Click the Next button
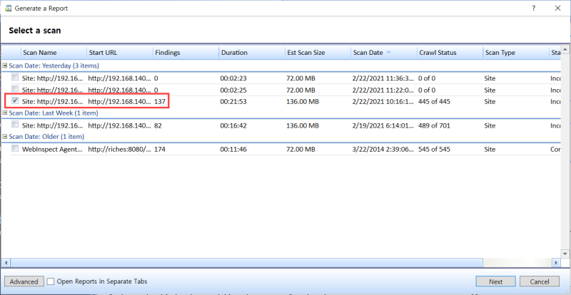The width and height of the screenshot is (571, 295). pyautogui.click(x=495, y=281)
